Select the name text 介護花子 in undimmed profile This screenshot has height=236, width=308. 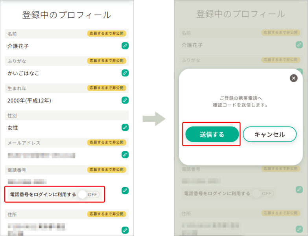pos(18,46)
